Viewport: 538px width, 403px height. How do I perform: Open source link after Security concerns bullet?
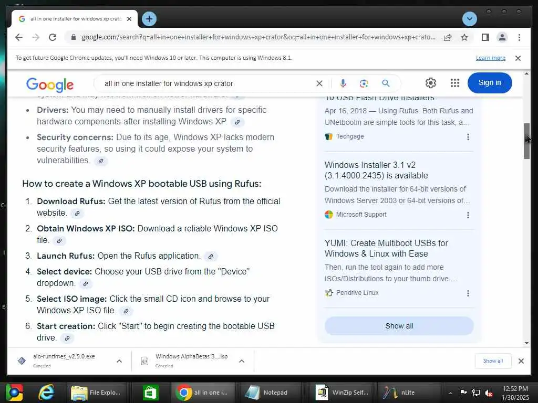click(x=100, y=161)
